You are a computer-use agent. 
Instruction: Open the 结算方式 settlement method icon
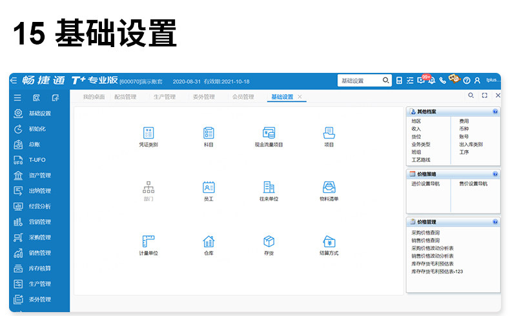coord(329,241)
